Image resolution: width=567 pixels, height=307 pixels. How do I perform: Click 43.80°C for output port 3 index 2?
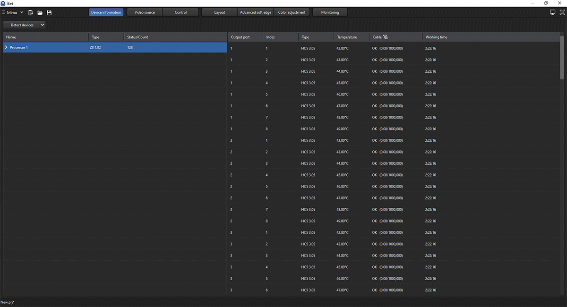[343, 244]
